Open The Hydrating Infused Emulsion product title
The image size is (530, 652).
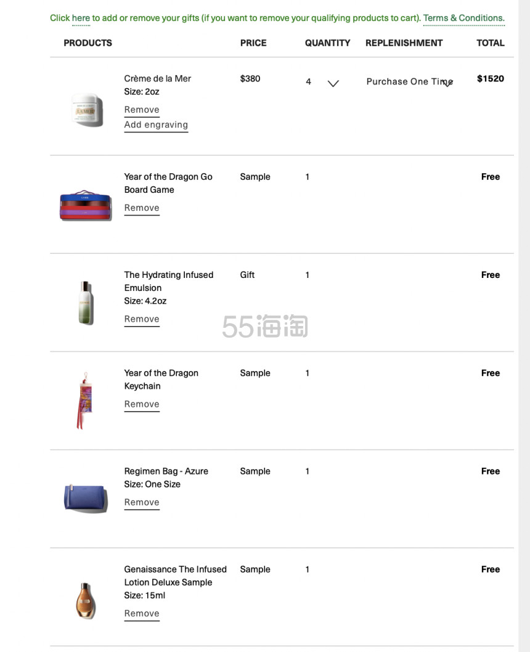[x=168, y=281]
